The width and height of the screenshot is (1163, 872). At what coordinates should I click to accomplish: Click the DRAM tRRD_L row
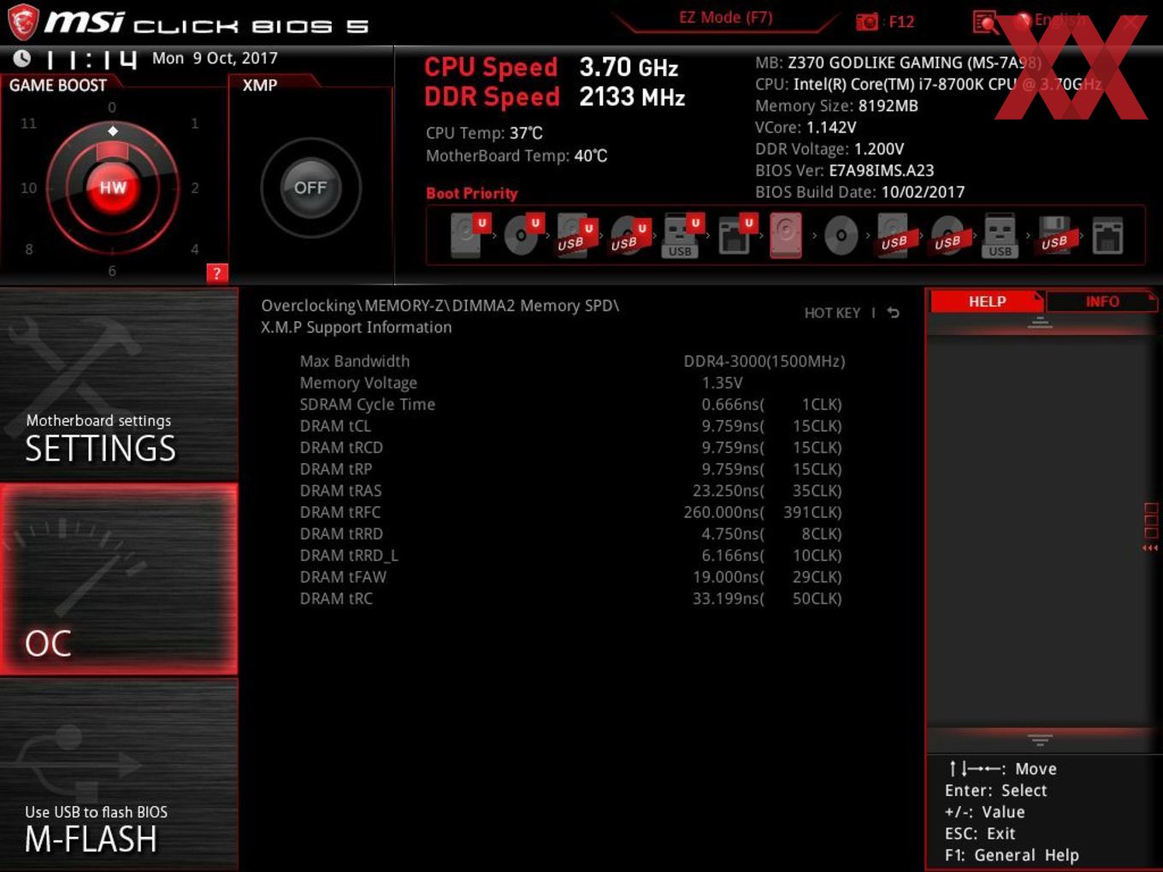pos(572,556)
